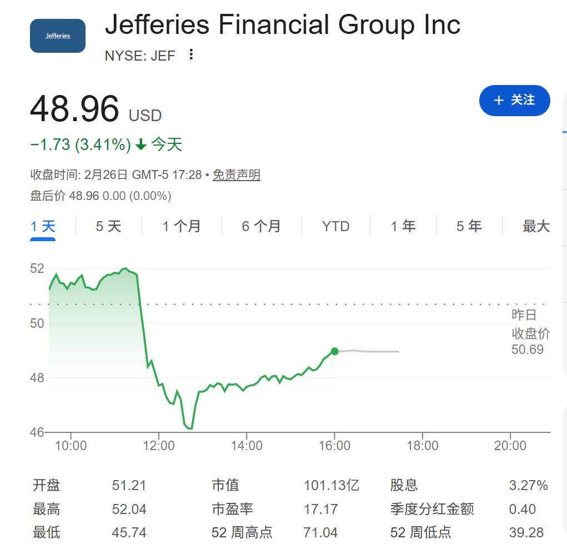Screen dimensions: 567x554
Task: Select the 6 个月 time range
Action: click(x=261, y=226)
